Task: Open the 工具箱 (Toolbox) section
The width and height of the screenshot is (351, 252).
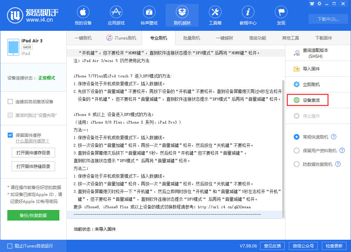Action: pyautogui.click(x=215, y=15)
